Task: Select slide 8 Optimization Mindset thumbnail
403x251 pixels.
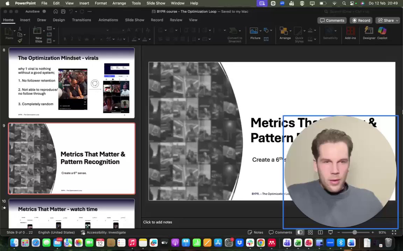Action: point(72,83)
